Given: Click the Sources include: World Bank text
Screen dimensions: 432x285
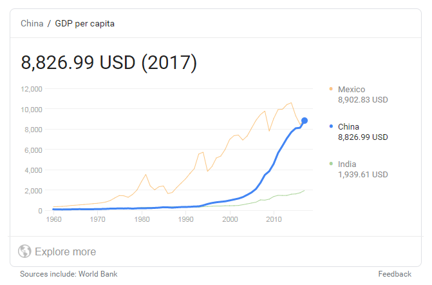Looking at the screenshot, I should pyautogui.click(x=69, y=274).
